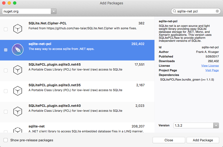The image size is (223, 147).
Task: Click the SQLitePCL.plugin.sqlite3.net45 package icon
Action: coord(18,70)
